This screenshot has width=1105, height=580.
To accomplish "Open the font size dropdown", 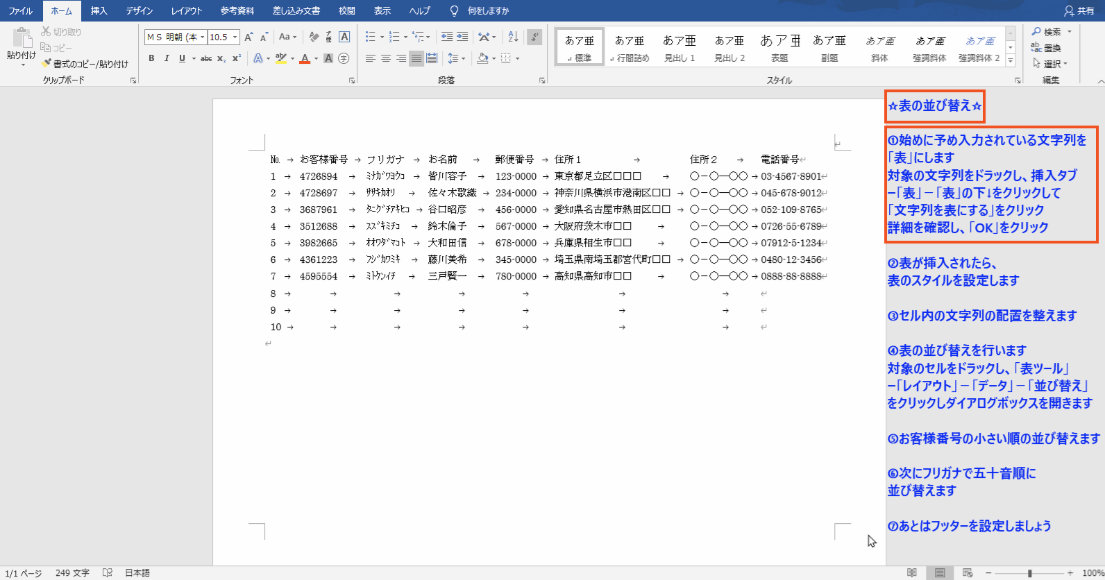I will tap(235, 37).
